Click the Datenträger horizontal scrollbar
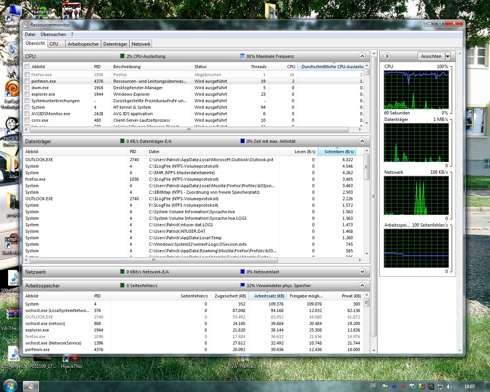Screen dimensions: 490x392 pos(153,260)
